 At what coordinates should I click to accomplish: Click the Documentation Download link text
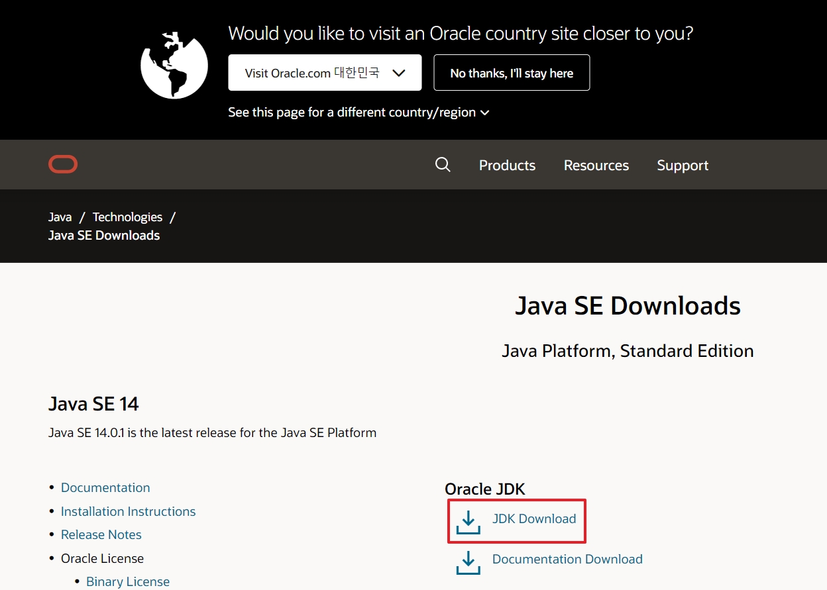click(x=567, y=559)
